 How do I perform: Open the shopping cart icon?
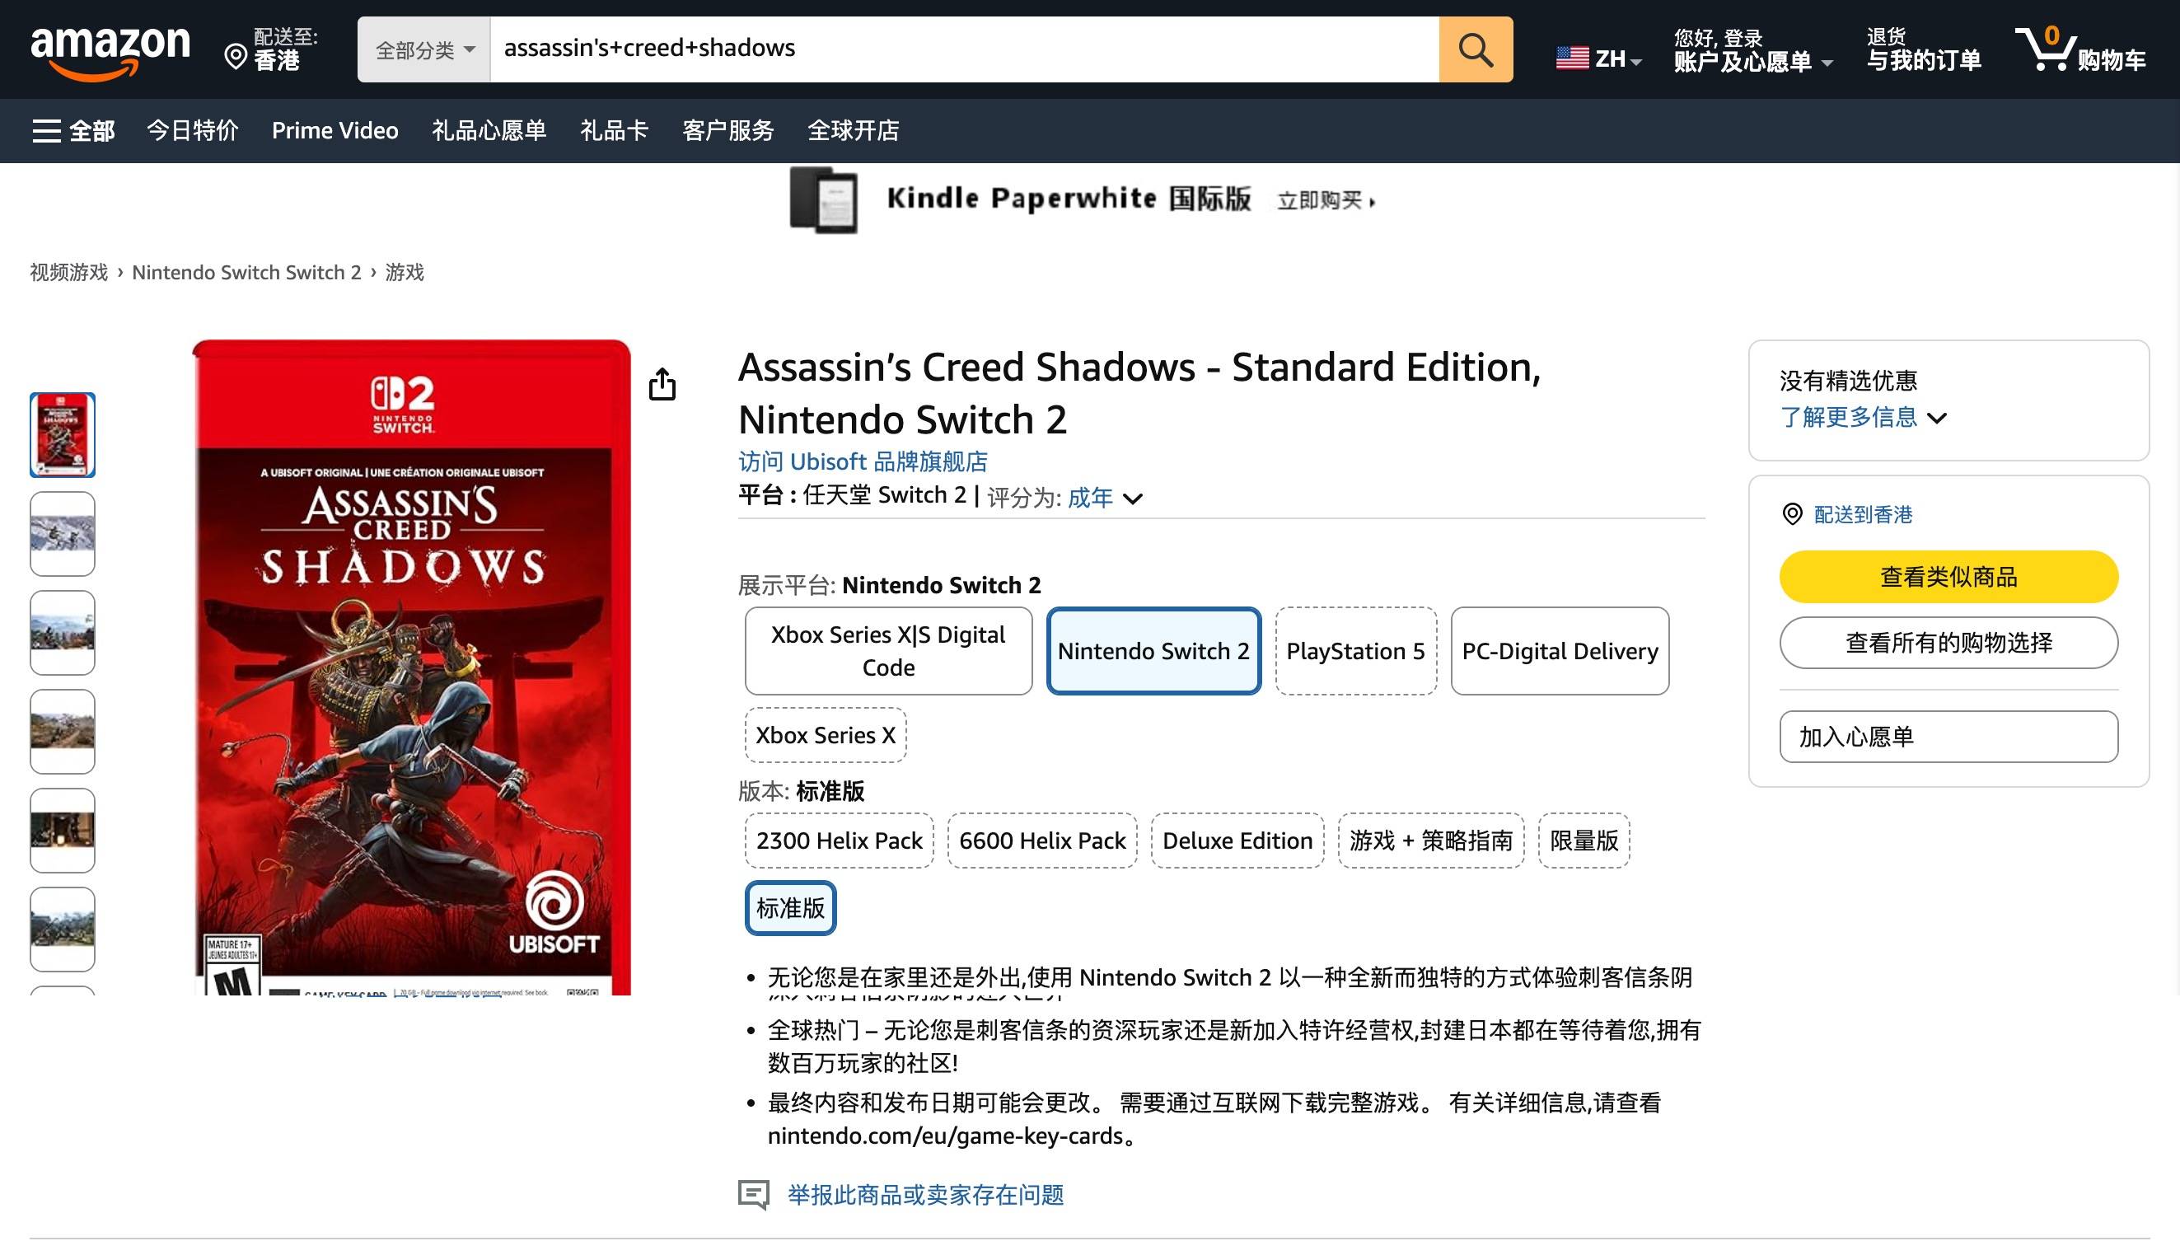pos(2045,49)
